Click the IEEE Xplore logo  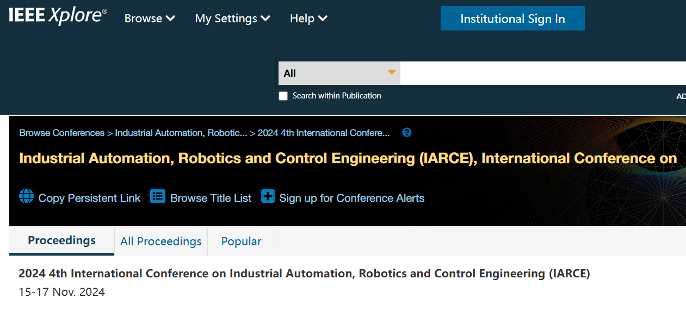(58, 16)
